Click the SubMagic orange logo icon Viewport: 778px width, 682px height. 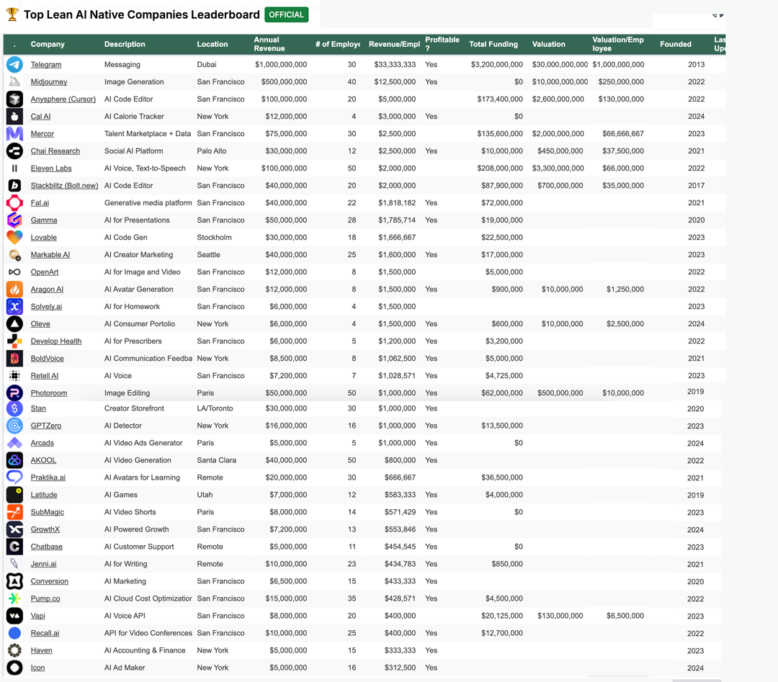coord(14,512)
